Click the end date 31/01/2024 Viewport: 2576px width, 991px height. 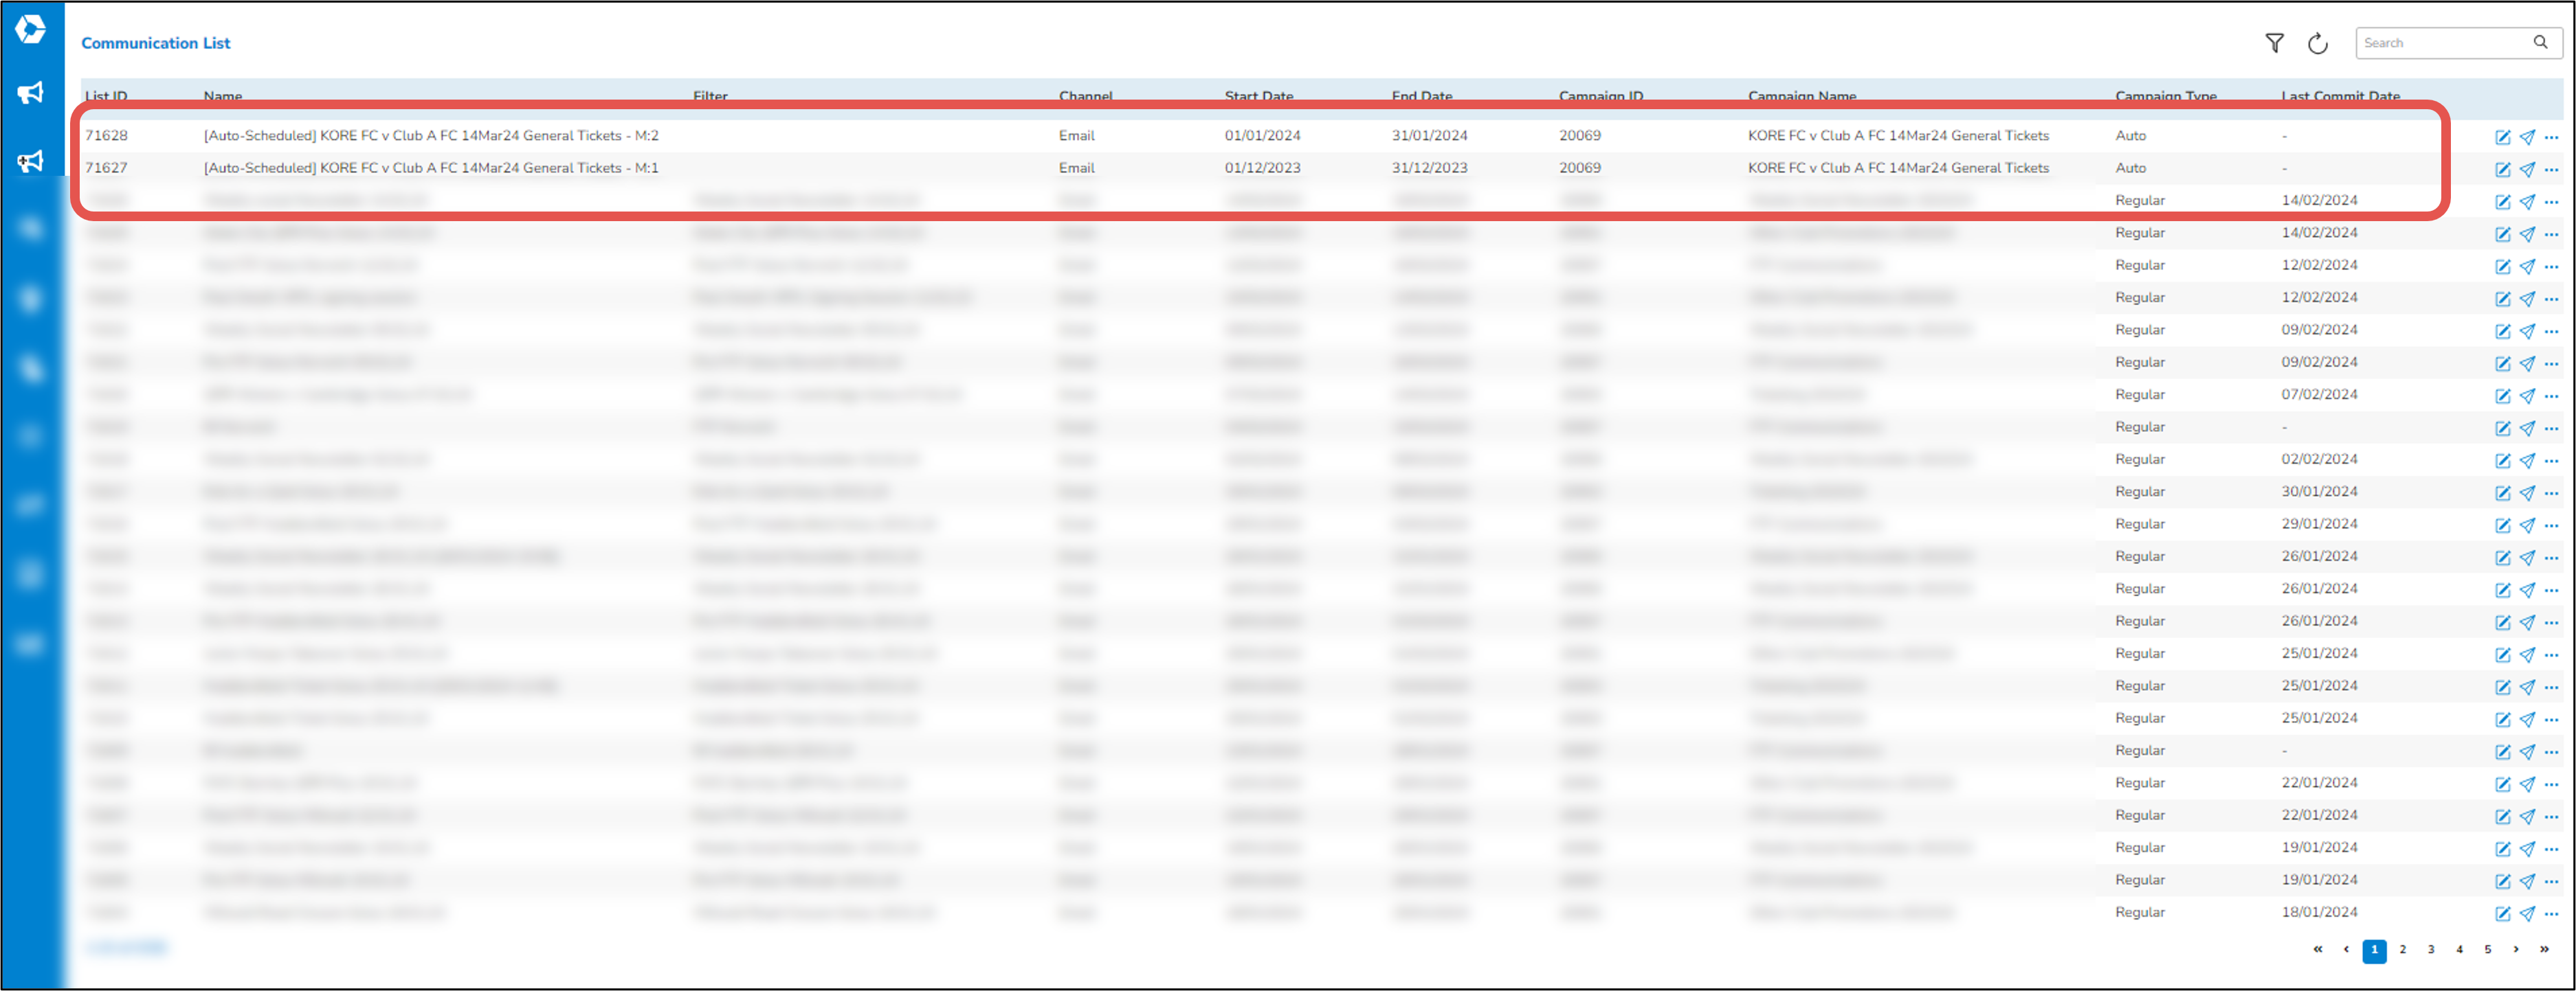pos(1429,136)
